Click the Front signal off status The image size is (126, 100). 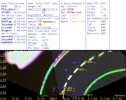pyautogui.click(x=103, y=21)
